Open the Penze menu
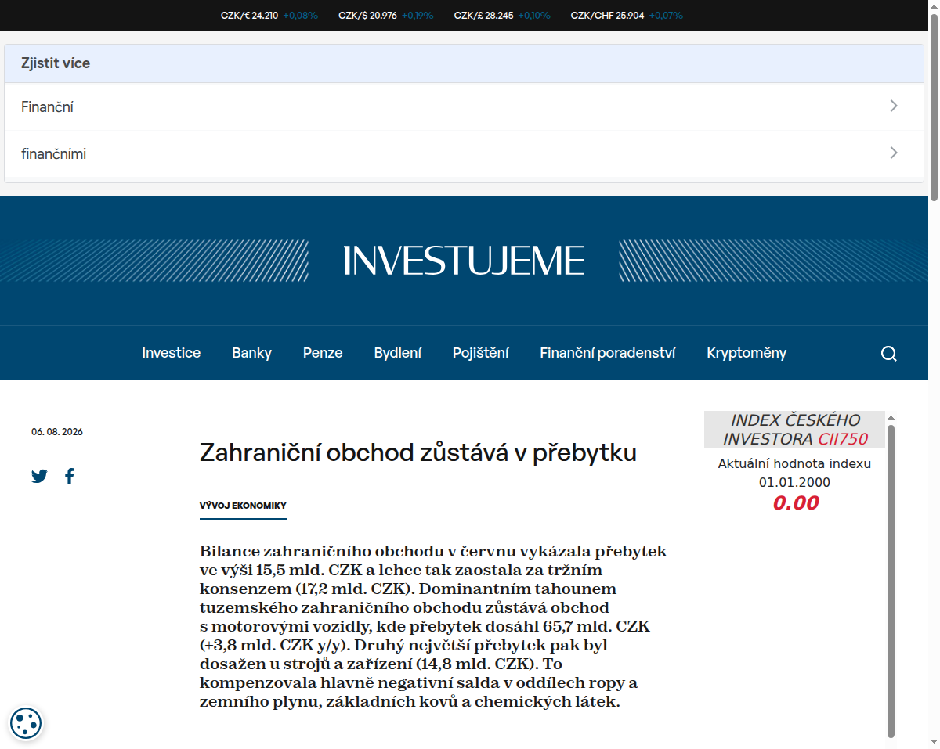The image size is (940, 749). (x=323, y=353)
